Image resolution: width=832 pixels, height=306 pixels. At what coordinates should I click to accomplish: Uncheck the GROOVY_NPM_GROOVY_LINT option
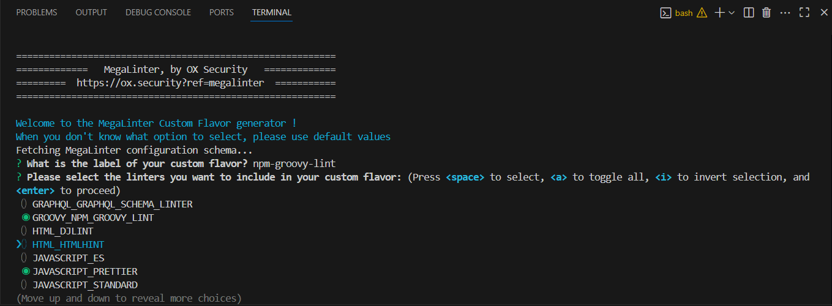click(26, 217)
